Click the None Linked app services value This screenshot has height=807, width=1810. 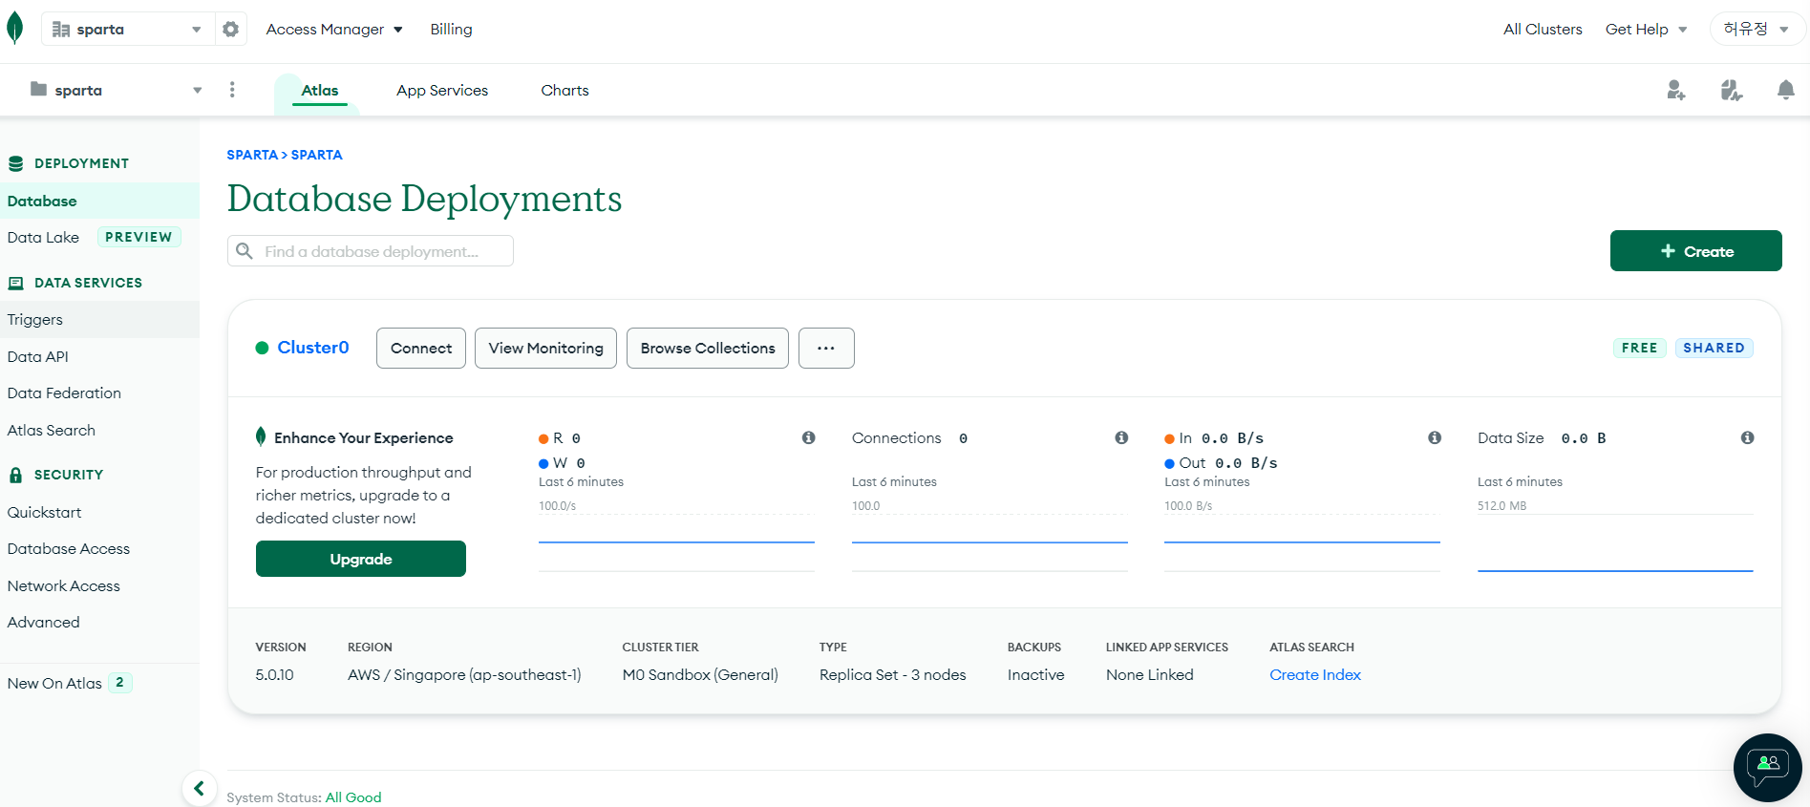point(1150,674)
